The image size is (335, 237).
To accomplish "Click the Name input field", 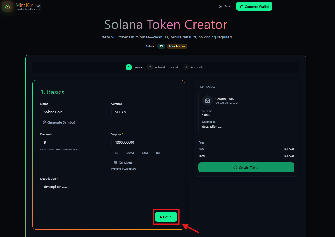I will [x=73, y=112].
